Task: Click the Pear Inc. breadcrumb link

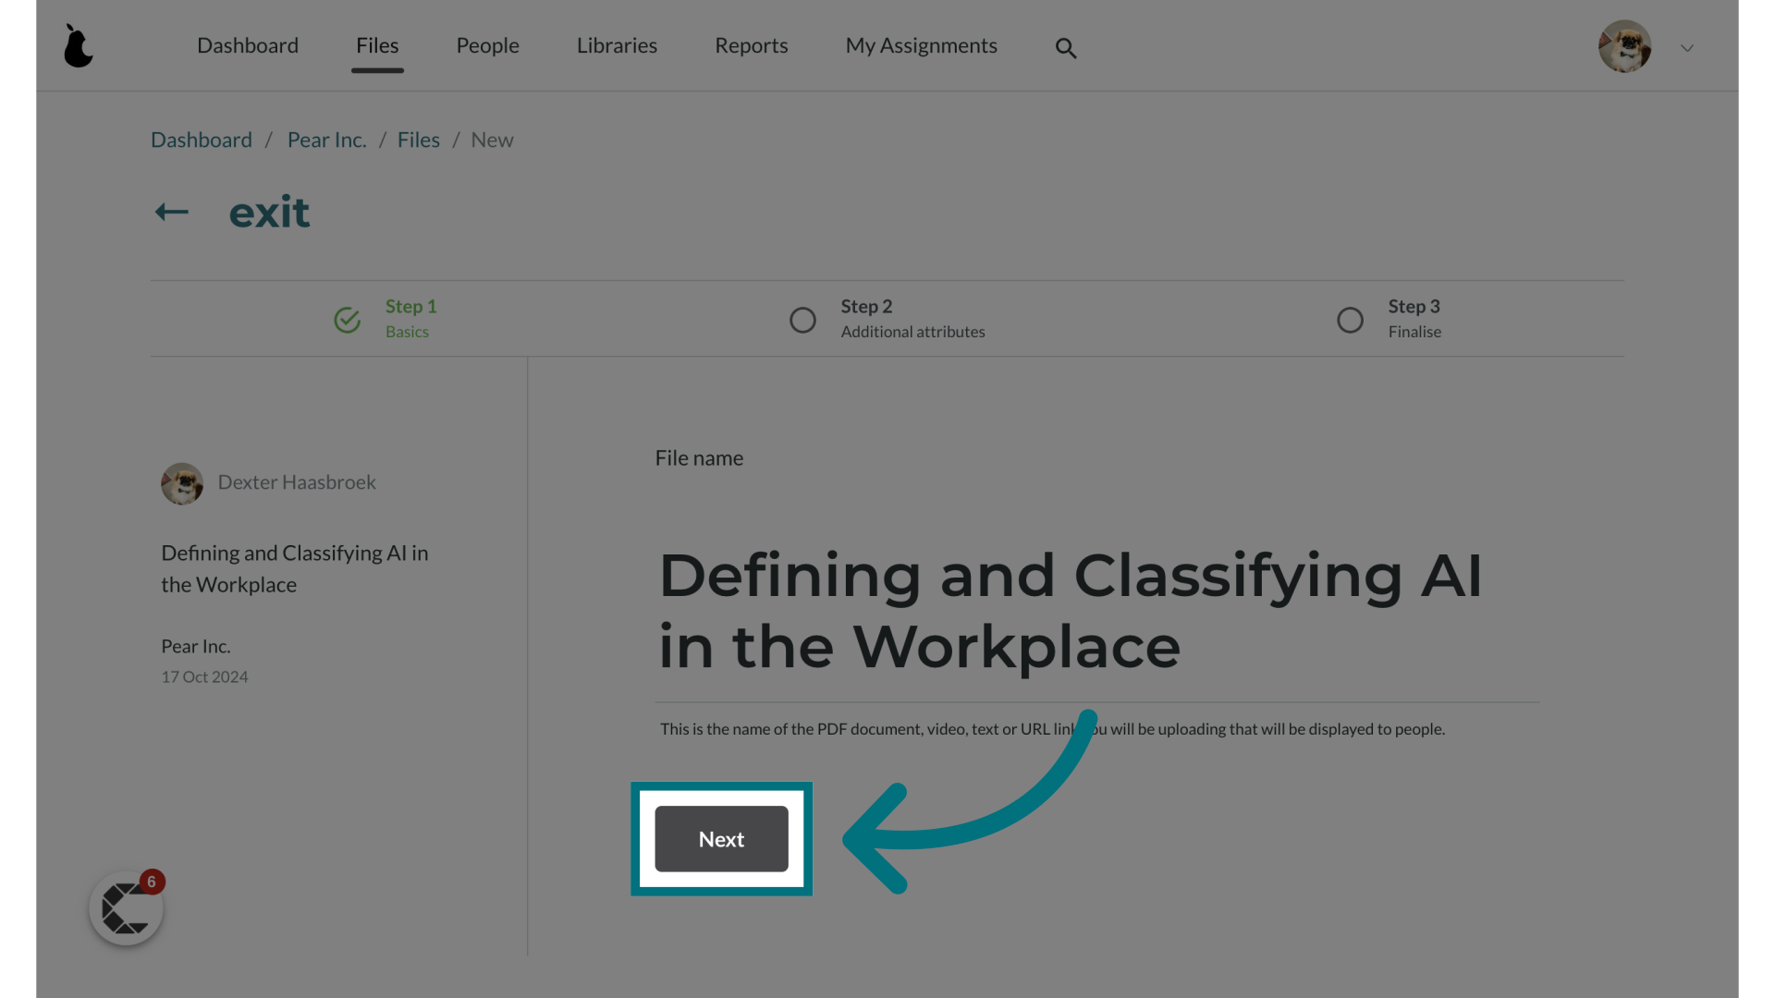Action: [x=326, y=139]
